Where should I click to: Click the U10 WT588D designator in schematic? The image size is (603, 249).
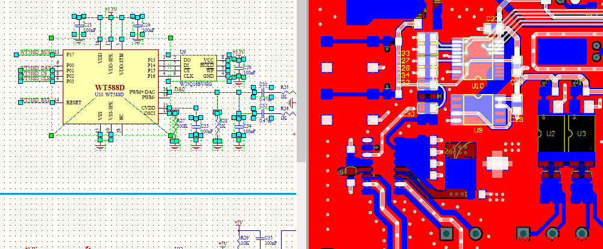[109, 95]
